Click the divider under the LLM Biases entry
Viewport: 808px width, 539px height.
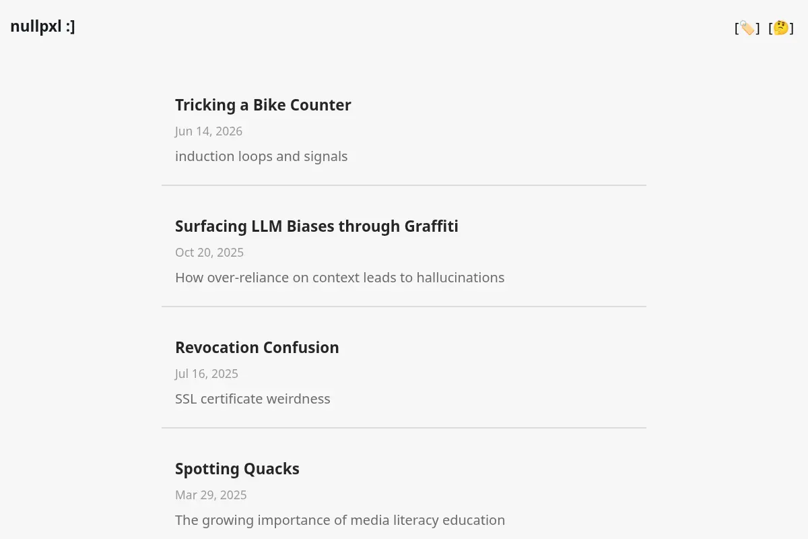click(404, 307)
